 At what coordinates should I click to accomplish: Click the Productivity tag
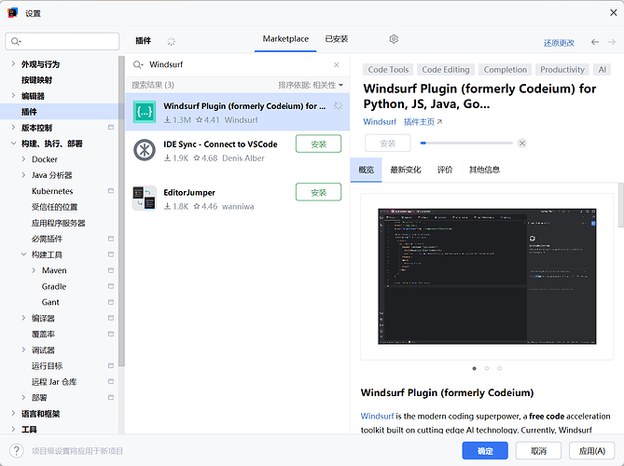click(562, 70)
